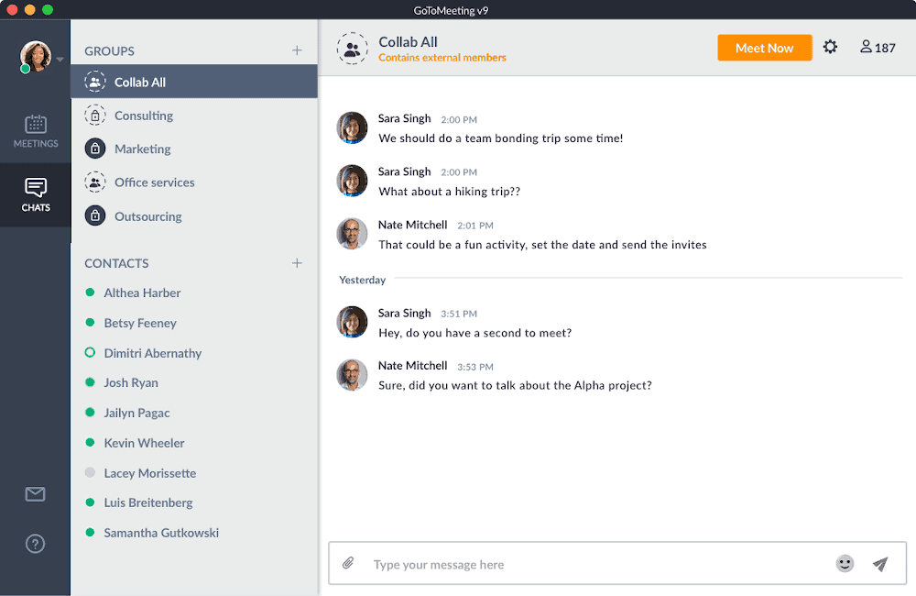Screen dimensions: 916x596
Task: Collapse the CONTACTS section header
Action: 116,263
